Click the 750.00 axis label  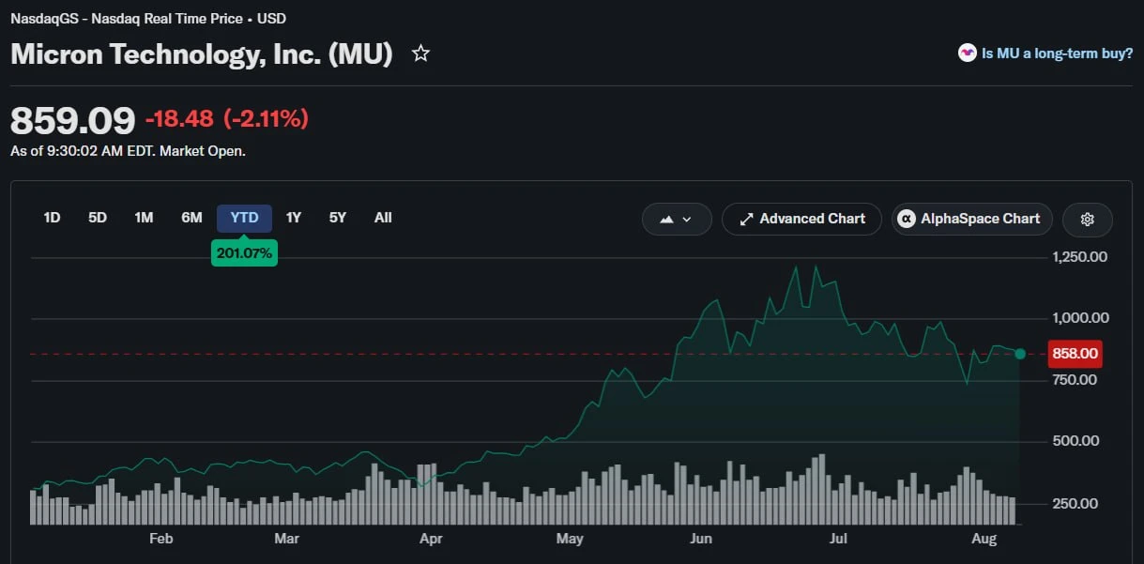point(1075,380)
